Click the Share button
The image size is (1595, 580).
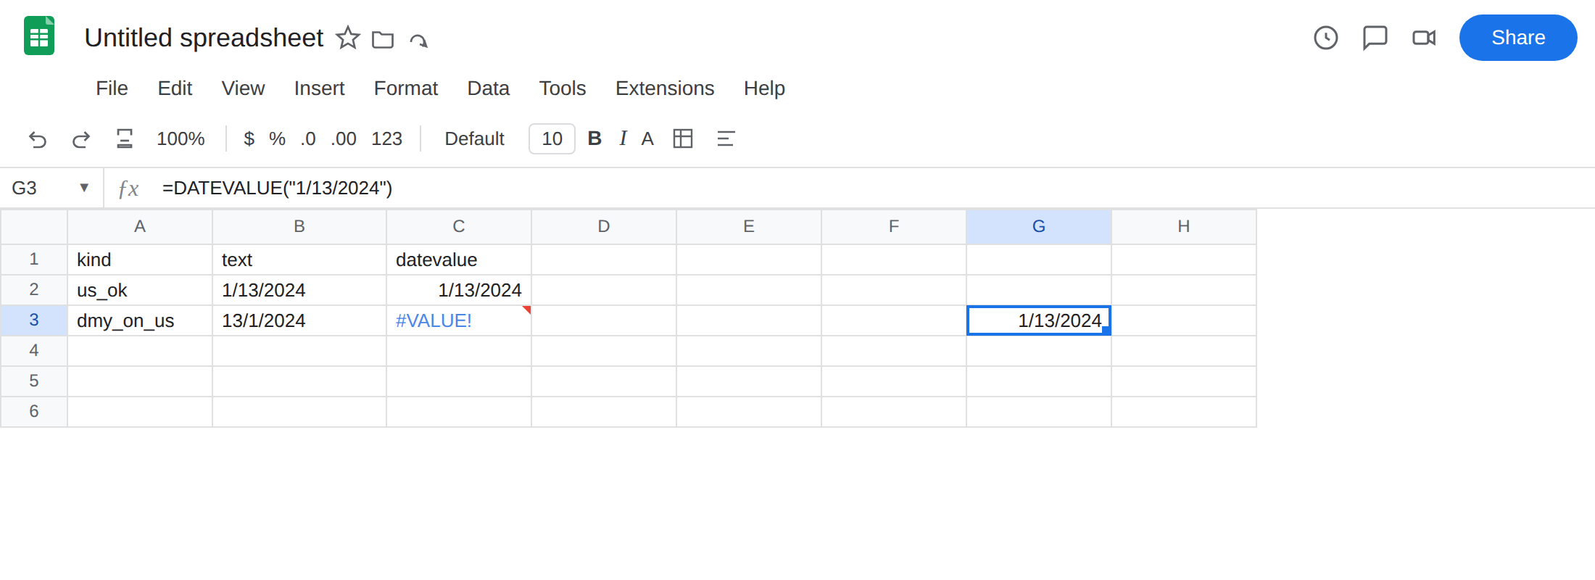coord(1518,38)
